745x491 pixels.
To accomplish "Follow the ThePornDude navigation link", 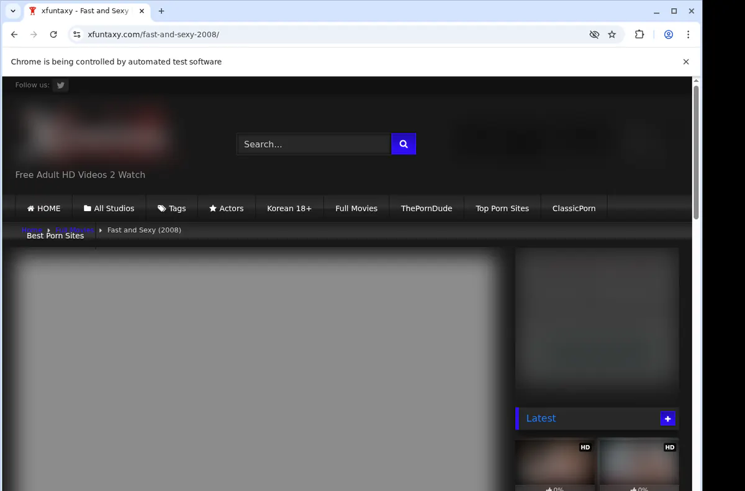I will [427, 209].
